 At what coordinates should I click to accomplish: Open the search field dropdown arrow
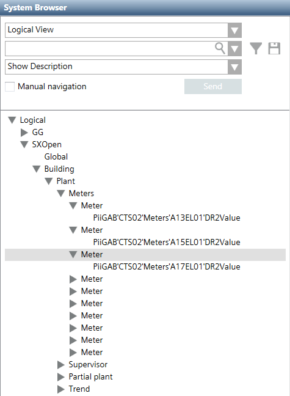tap(234, 48)
